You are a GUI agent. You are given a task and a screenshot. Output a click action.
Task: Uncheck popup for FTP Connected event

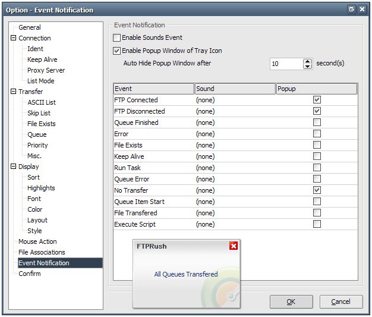point(317,100)
